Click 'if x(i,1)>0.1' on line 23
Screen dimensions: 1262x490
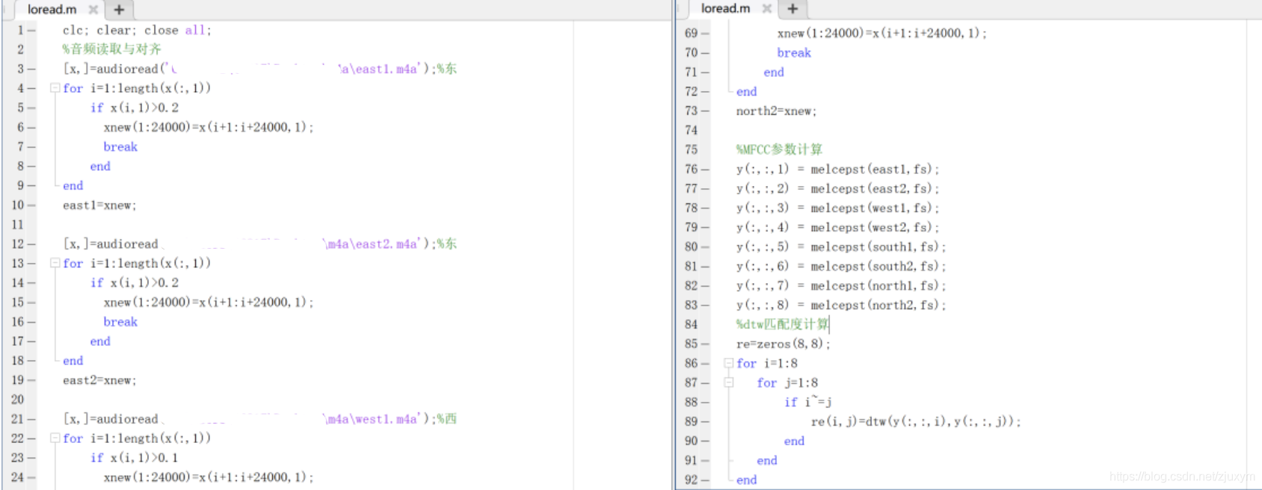point(135,458)
